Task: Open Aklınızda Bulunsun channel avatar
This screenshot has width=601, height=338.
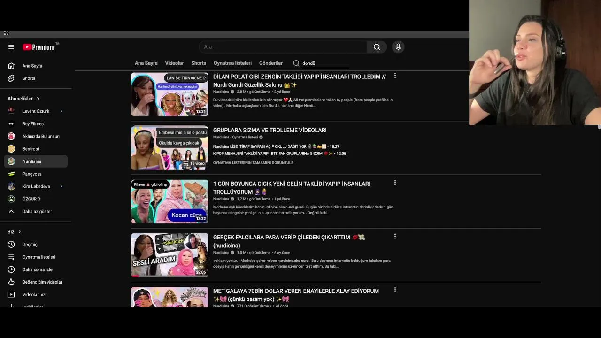Action: point(11,136)
